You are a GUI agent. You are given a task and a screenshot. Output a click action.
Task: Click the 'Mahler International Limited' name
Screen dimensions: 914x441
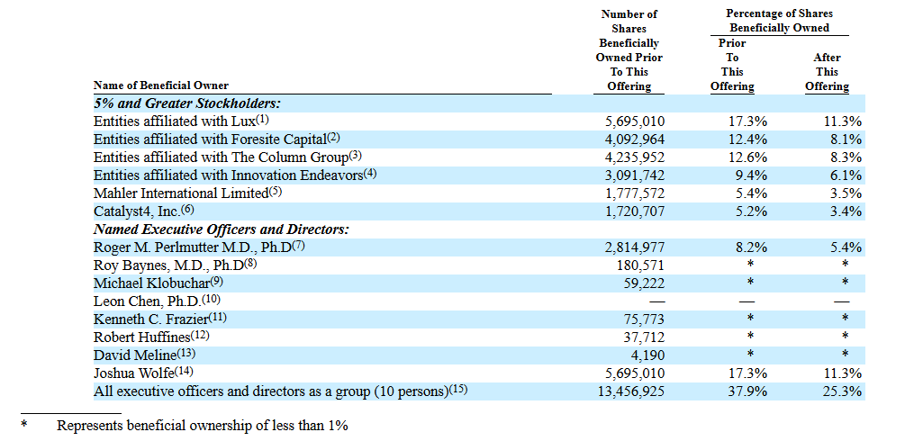pyautogui.click(x=181, y=193)
